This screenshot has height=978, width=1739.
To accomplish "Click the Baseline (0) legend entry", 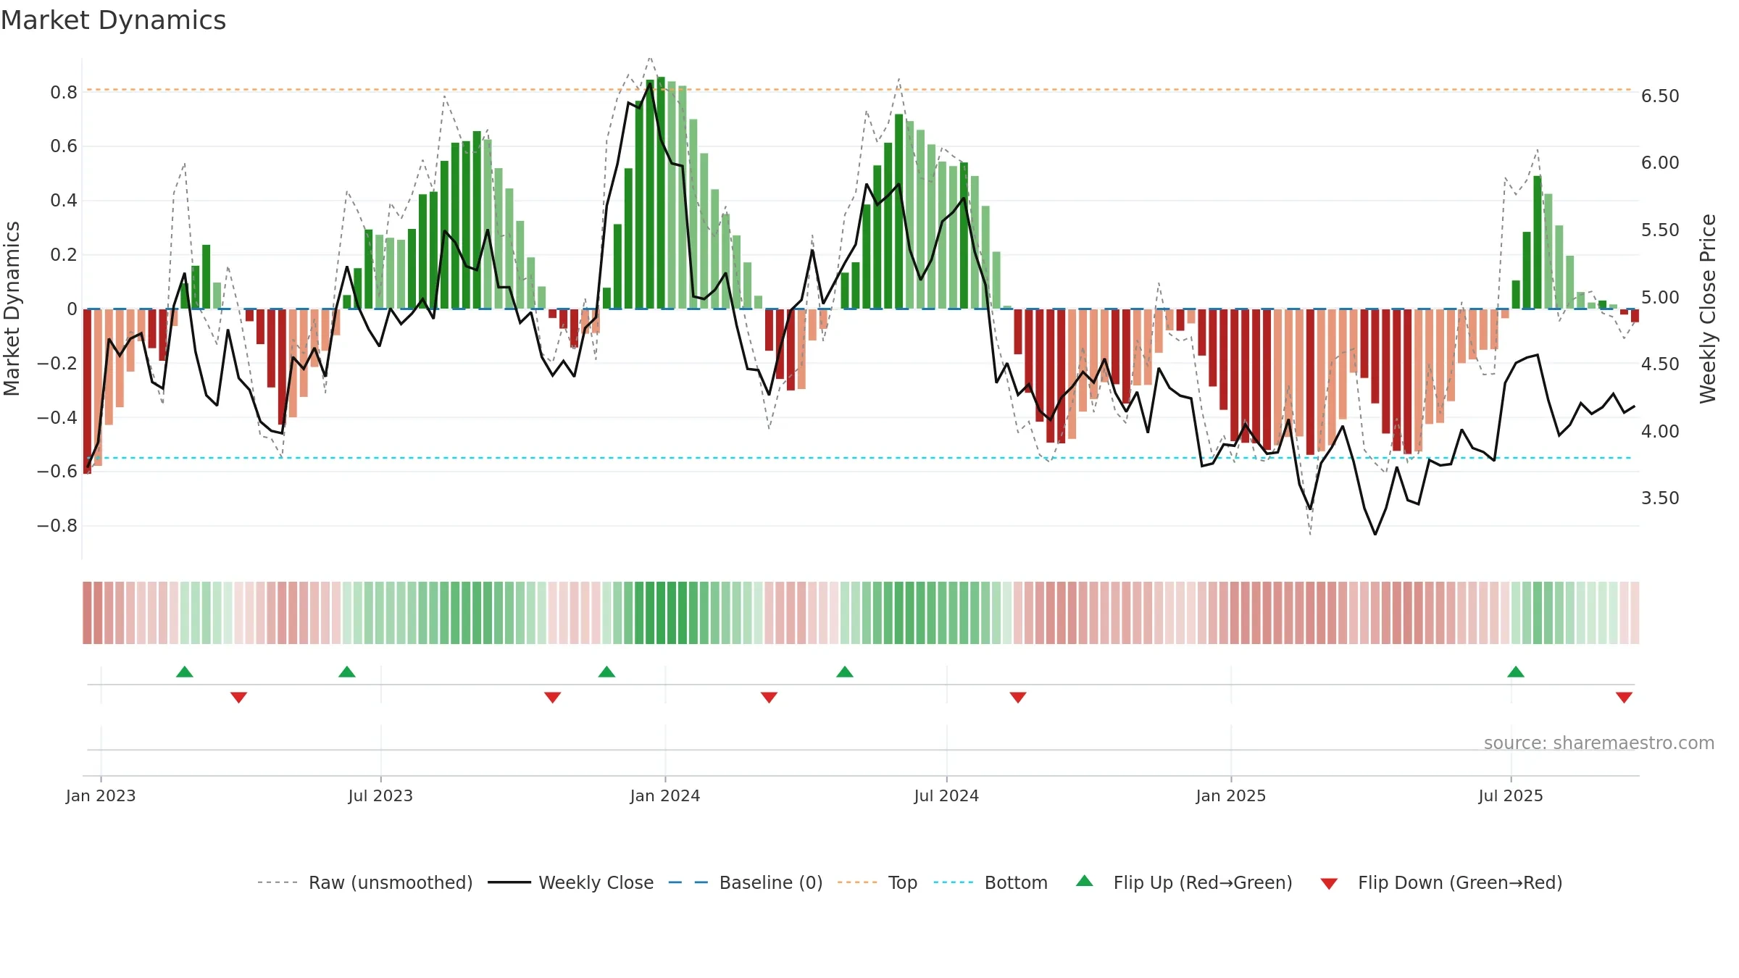I will pos(746,882).
